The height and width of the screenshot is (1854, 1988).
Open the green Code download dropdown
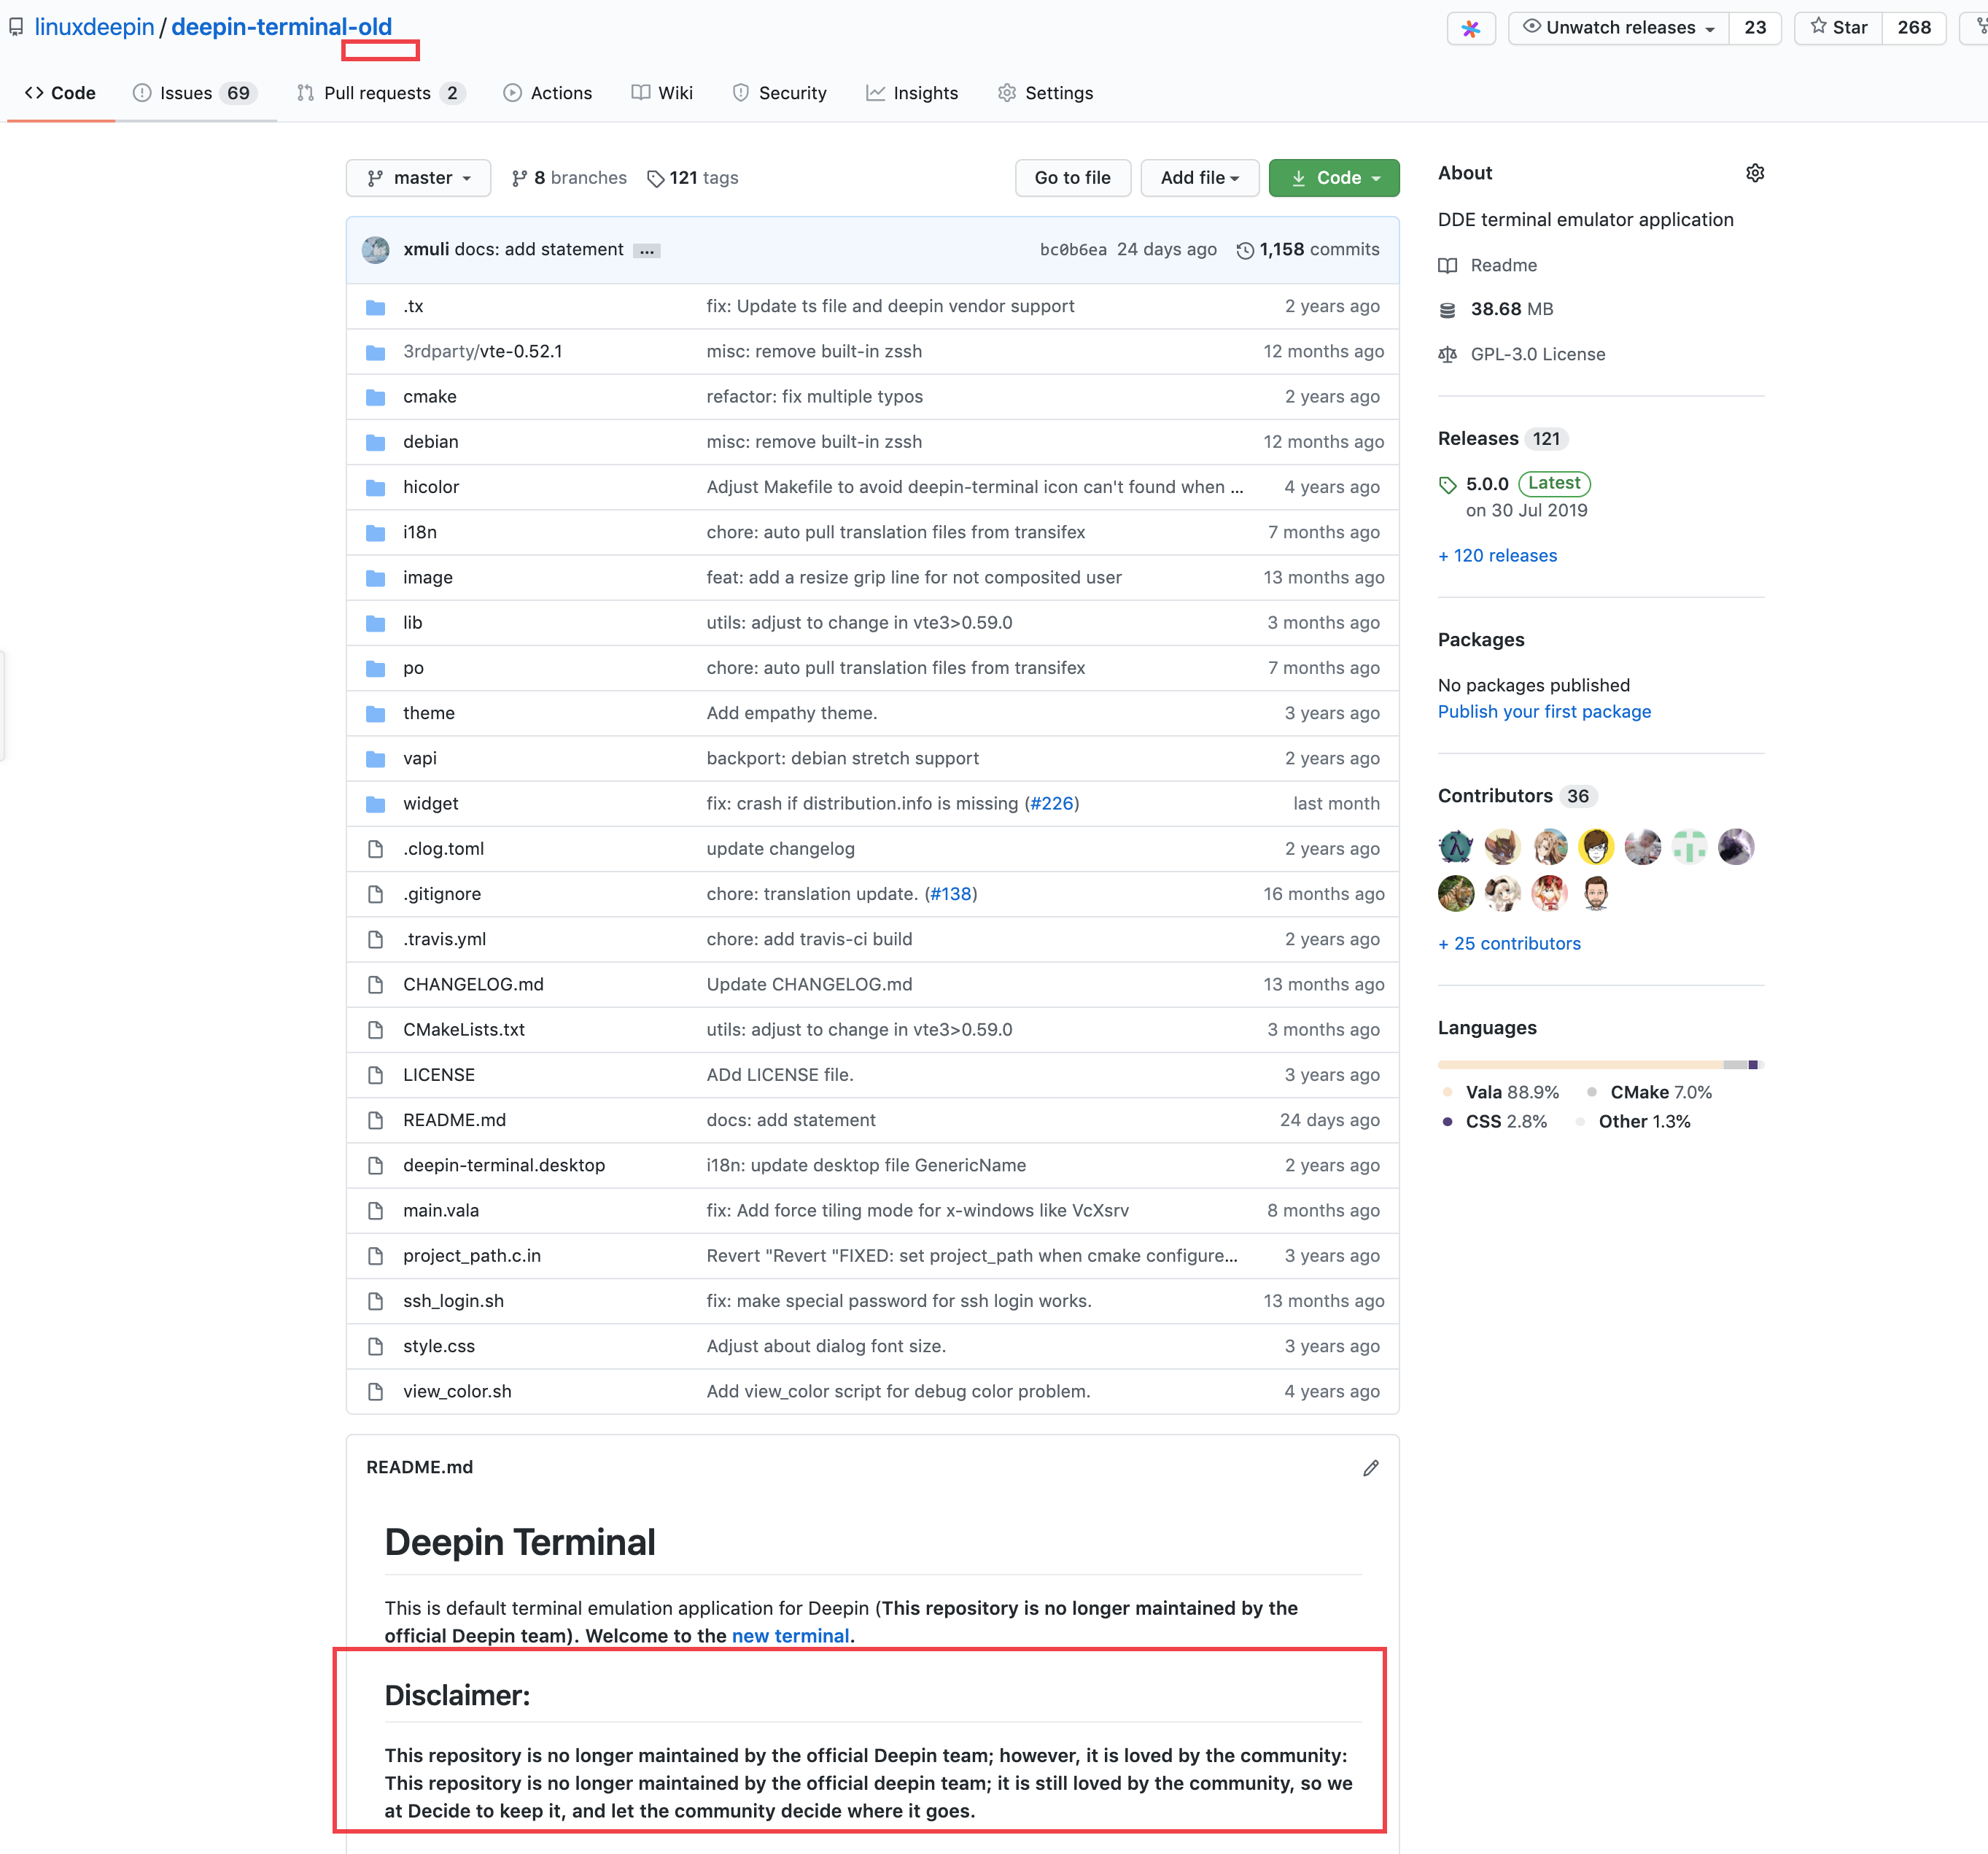(x=1333, y=177)
